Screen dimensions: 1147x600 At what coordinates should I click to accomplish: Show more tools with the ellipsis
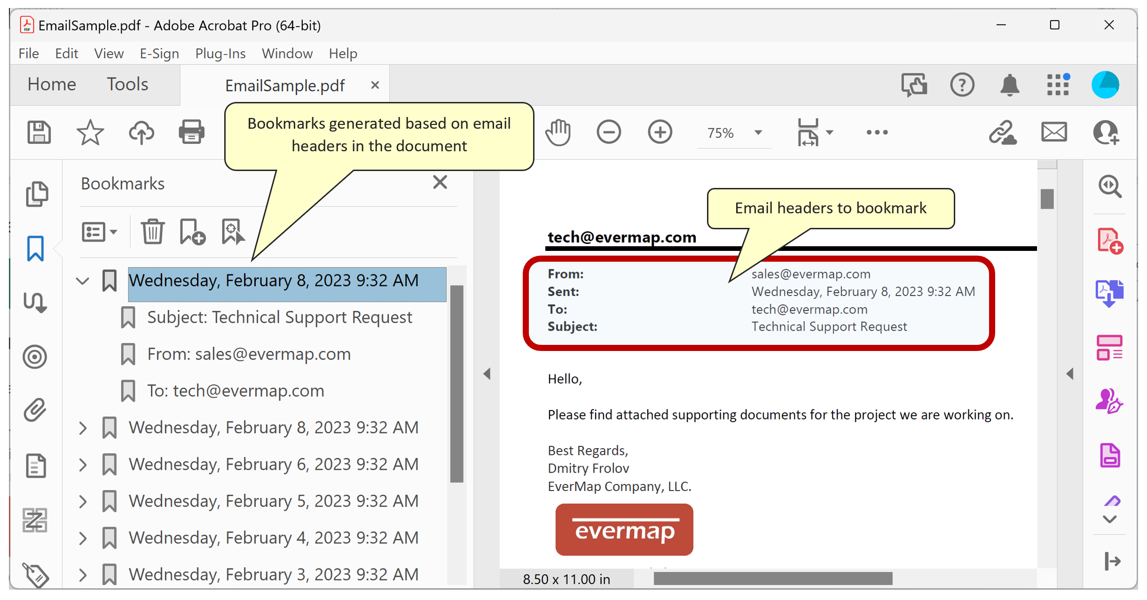pyautogui.click(x=877, y=132)
